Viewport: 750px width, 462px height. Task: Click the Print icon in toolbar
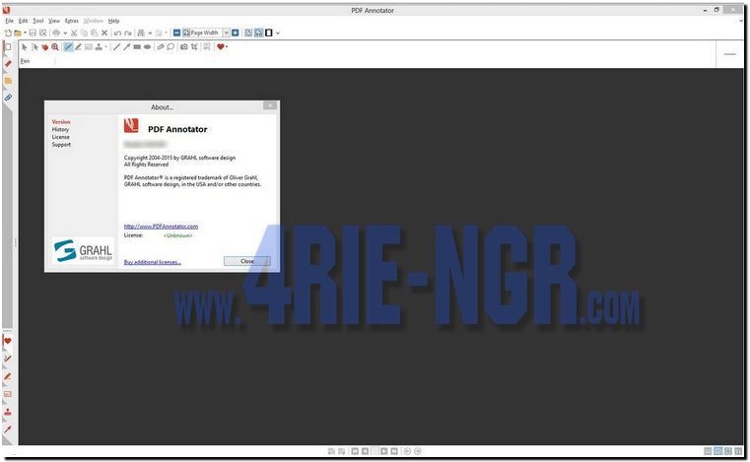56,33
